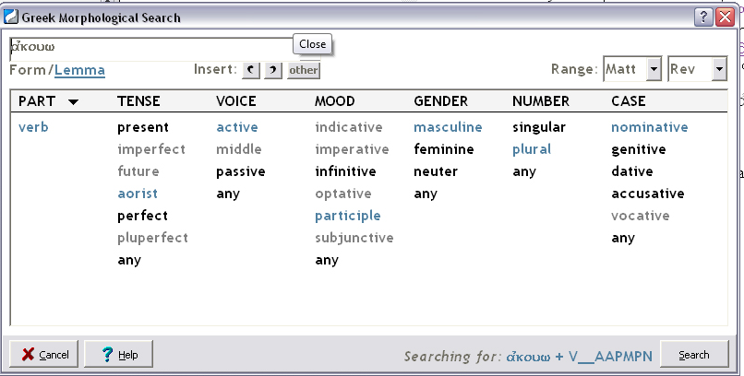Select 'singular' number

[x=539, y=128]
